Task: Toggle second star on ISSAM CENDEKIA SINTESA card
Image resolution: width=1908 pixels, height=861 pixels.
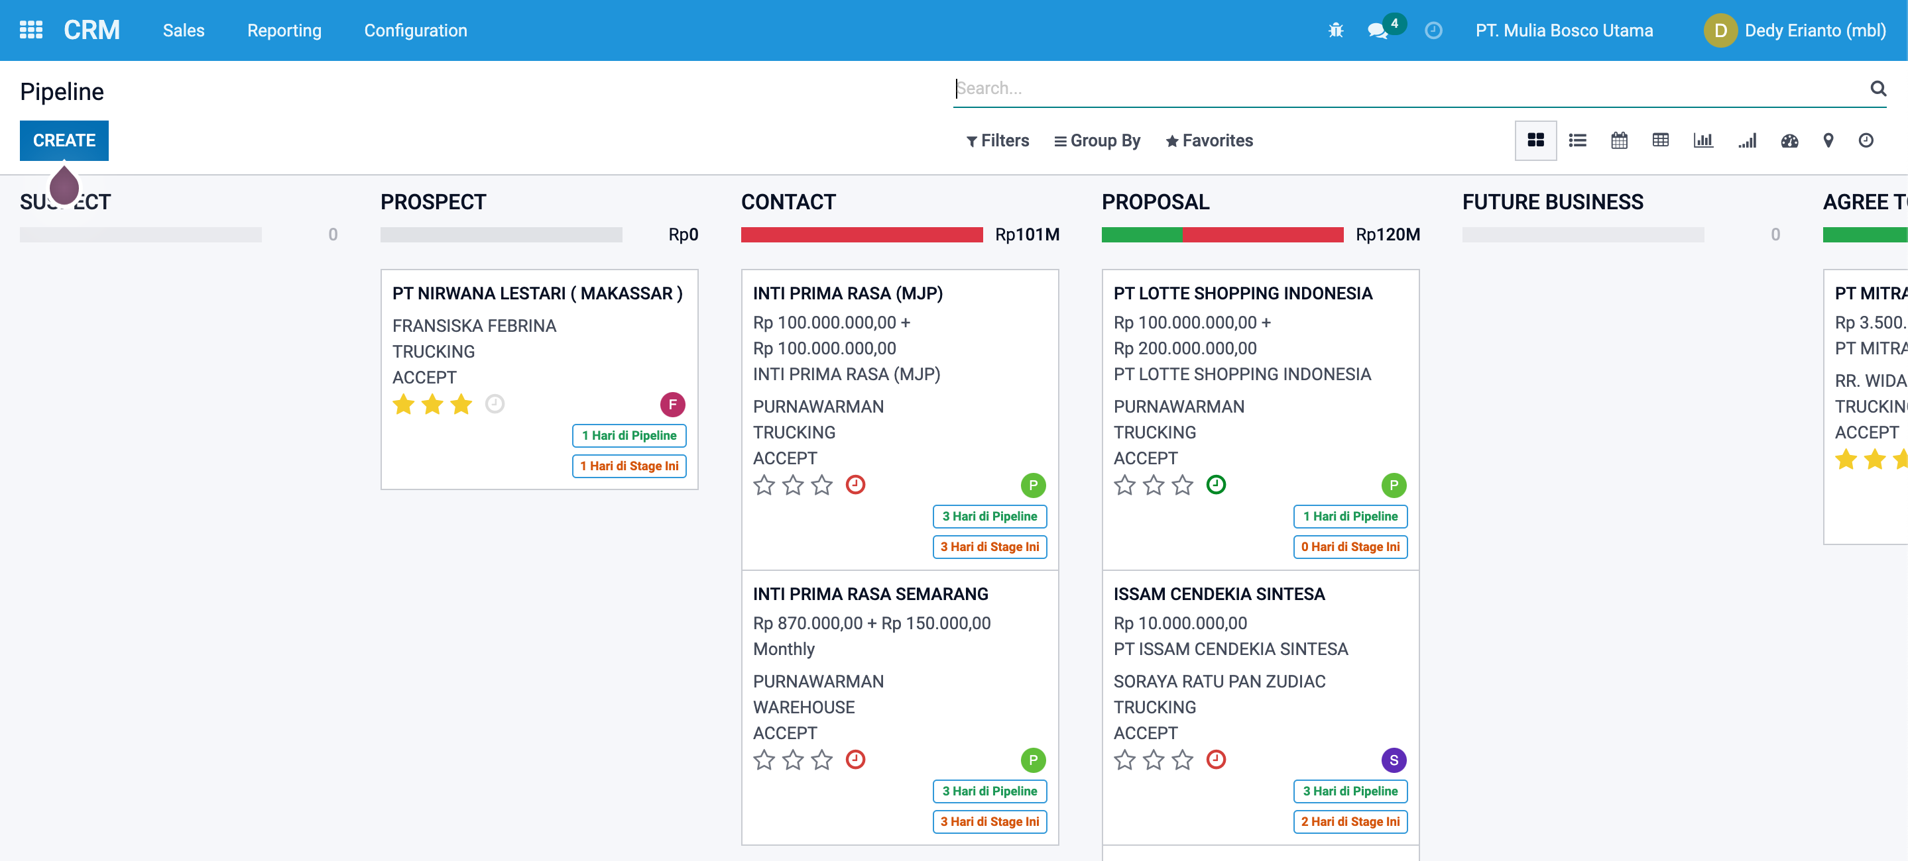Action: [1154, 760]
